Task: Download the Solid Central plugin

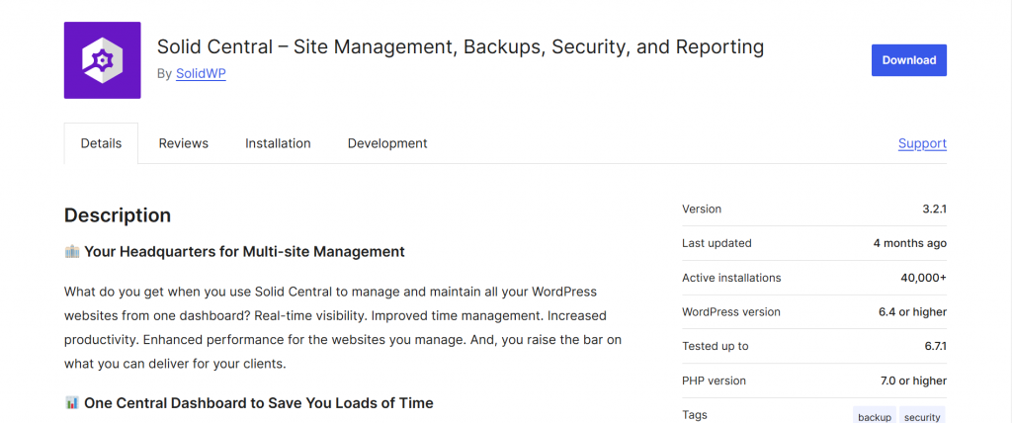Action: tap(909, 60)
